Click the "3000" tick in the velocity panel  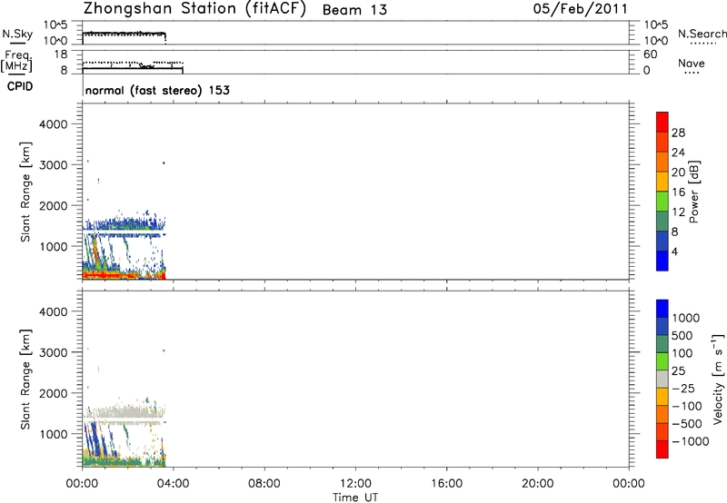click(54, 352)
